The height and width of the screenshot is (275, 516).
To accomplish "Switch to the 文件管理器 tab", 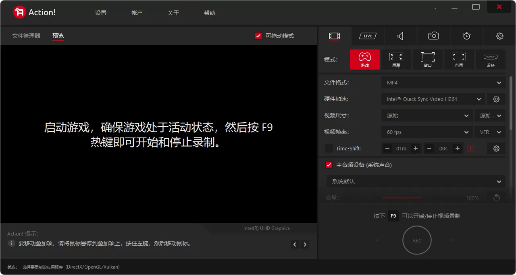I will pyautogui.click(x=26, y=35).
